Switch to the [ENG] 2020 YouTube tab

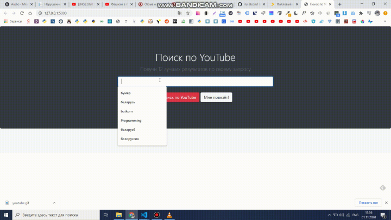(86, 4)
